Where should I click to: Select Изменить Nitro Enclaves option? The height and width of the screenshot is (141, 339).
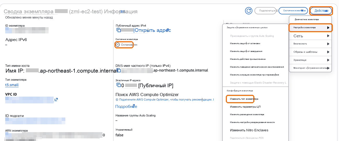pos(249,130)
